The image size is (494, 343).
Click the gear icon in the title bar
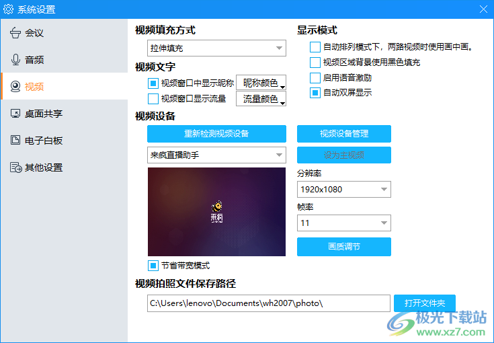8,9
